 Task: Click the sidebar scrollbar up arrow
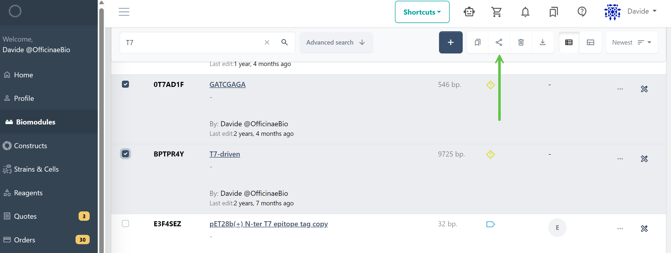coord(102,3)
